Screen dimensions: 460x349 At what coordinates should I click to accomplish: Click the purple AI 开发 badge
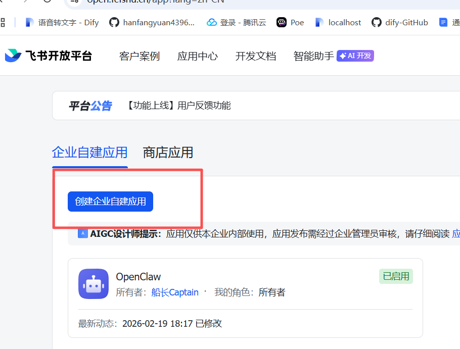[x=355, y=56]
